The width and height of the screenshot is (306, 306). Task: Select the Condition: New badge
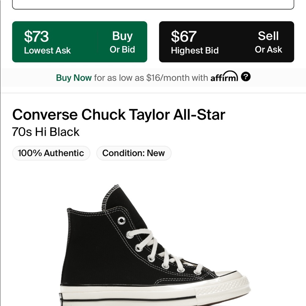[x=134, y=153]
